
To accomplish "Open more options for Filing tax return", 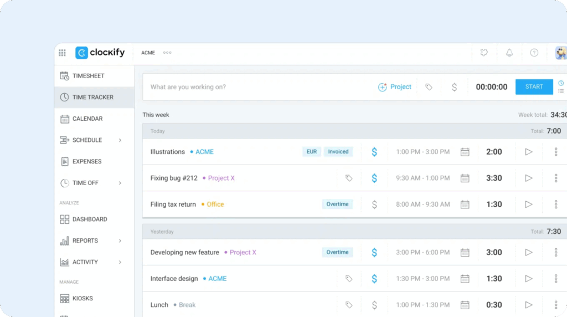I will [556, 204].
